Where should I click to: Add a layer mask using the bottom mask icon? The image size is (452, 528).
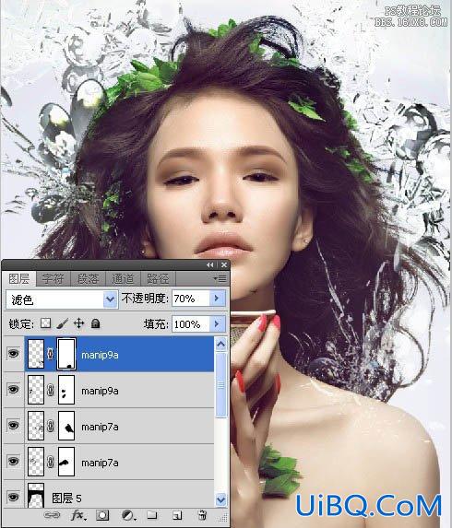[x=102, y=515]
